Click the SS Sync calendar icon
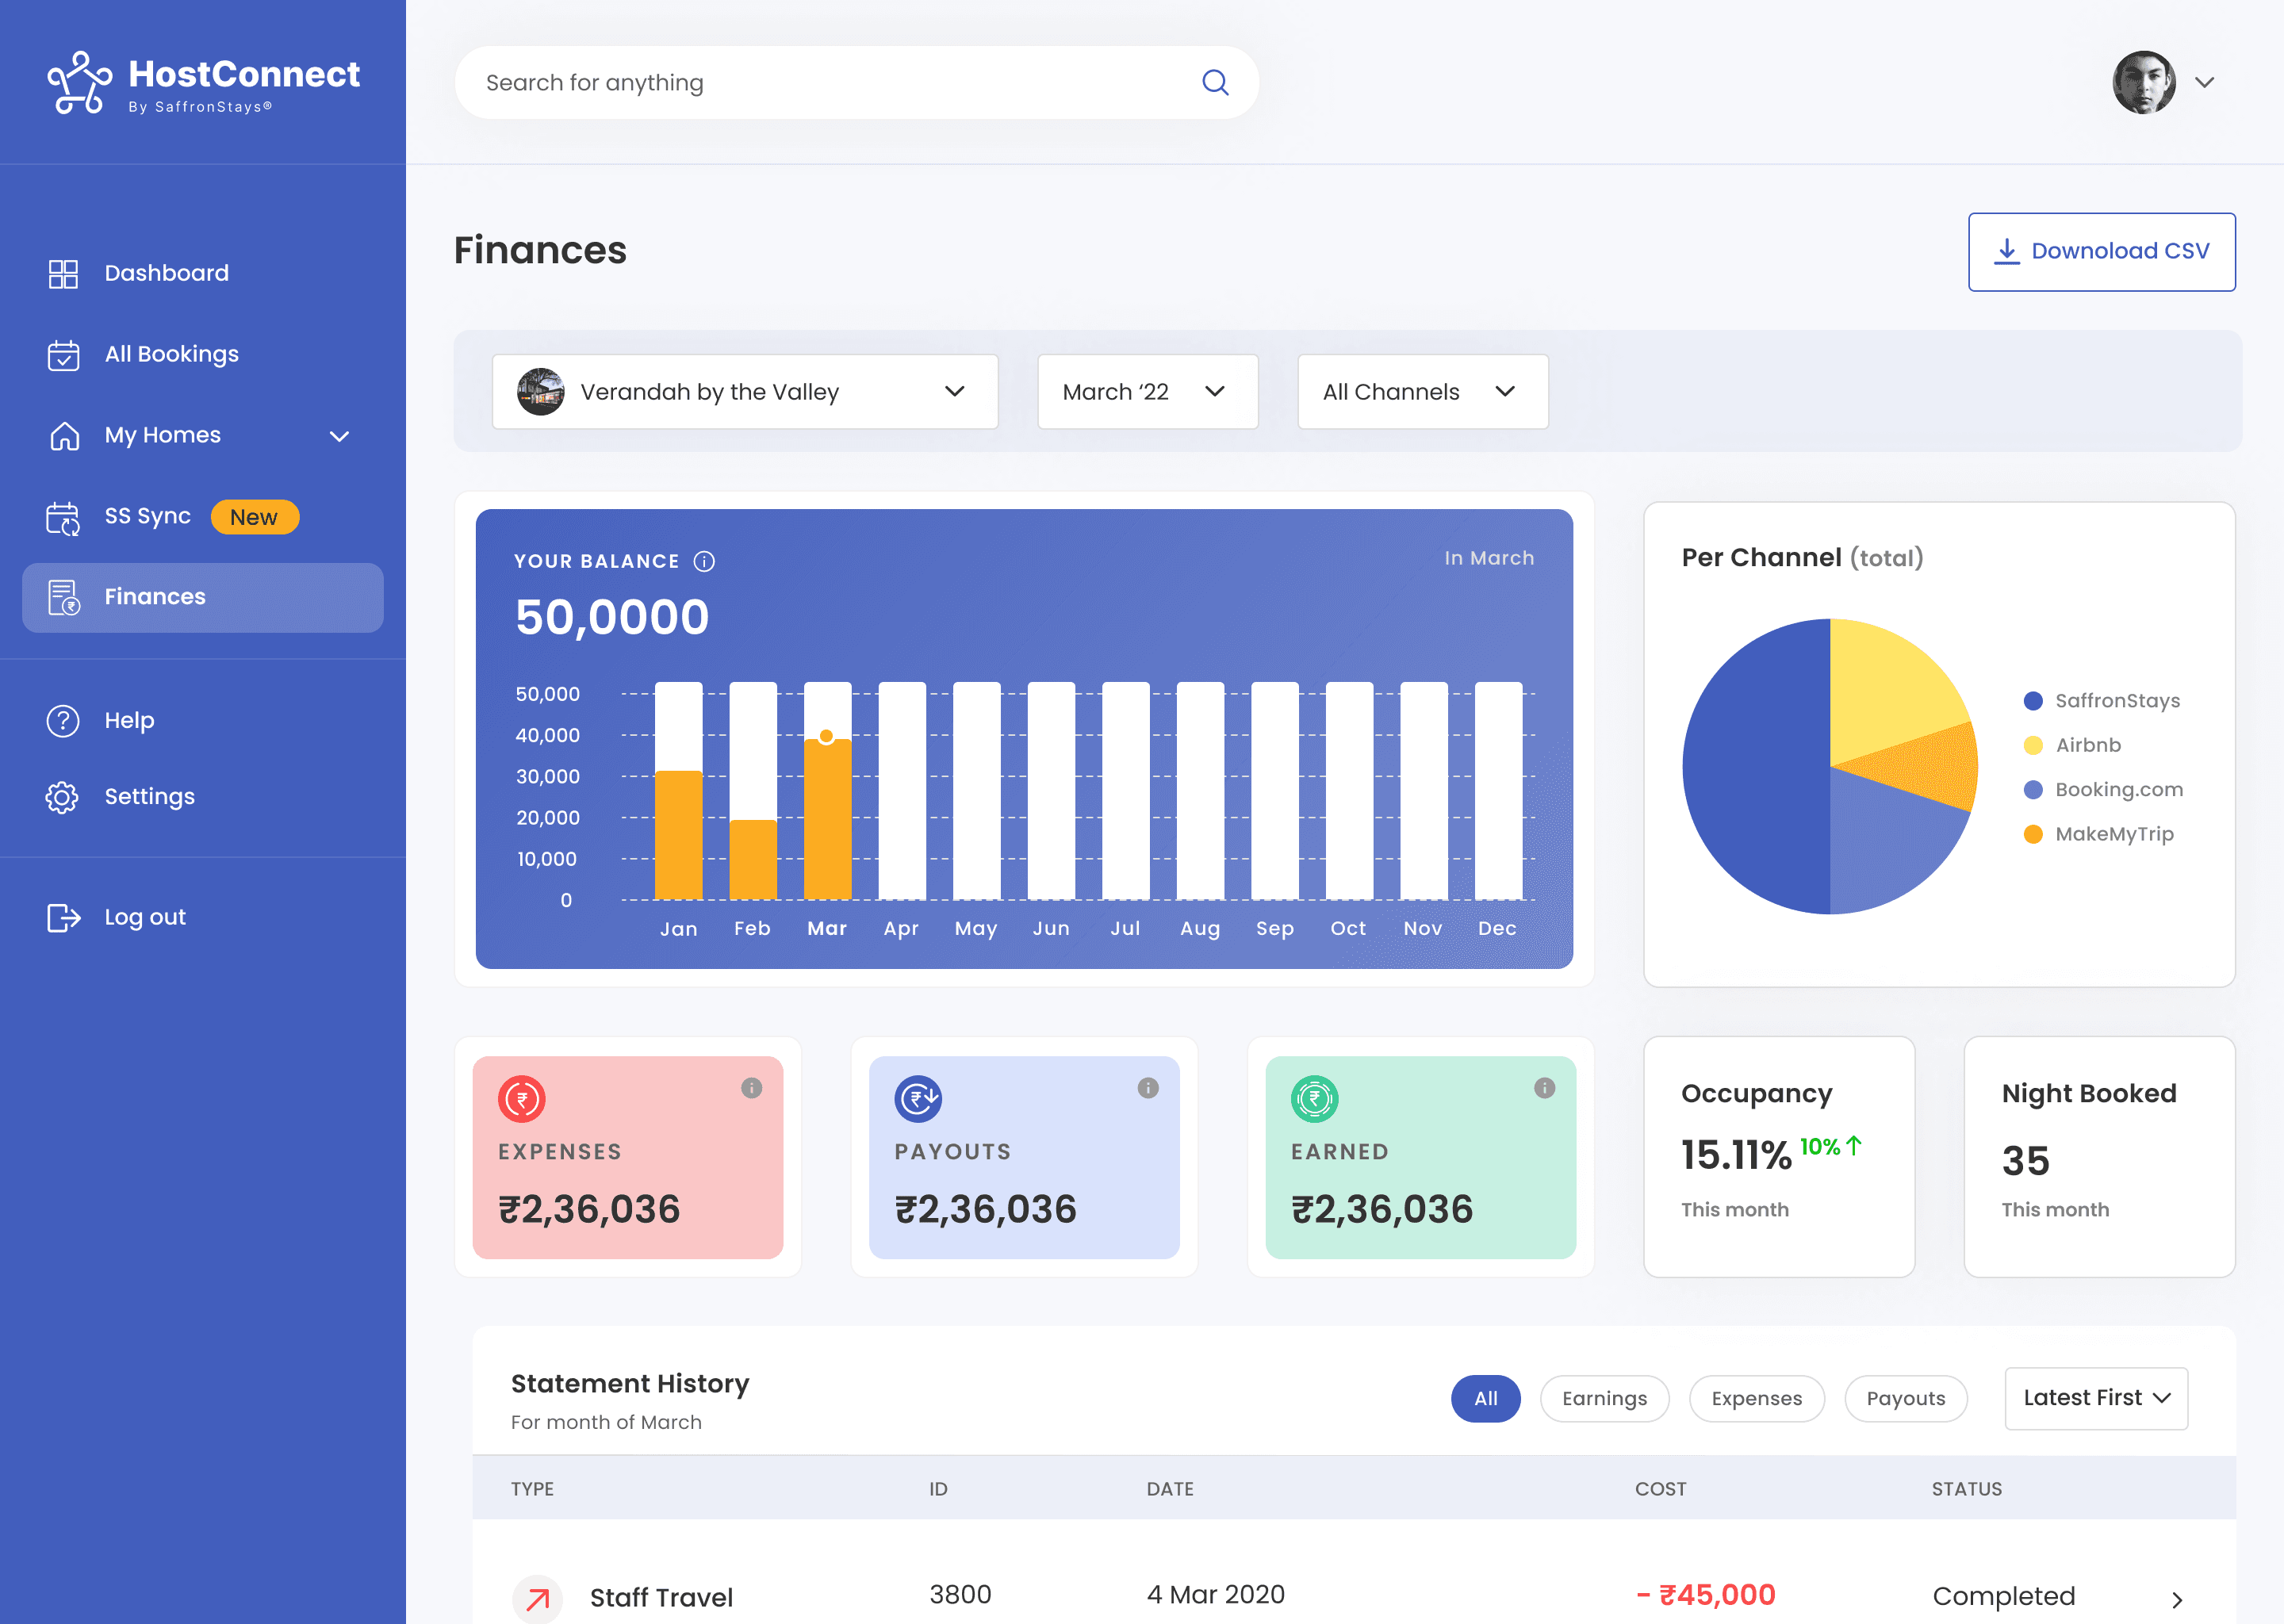 [x=63, y=517]
